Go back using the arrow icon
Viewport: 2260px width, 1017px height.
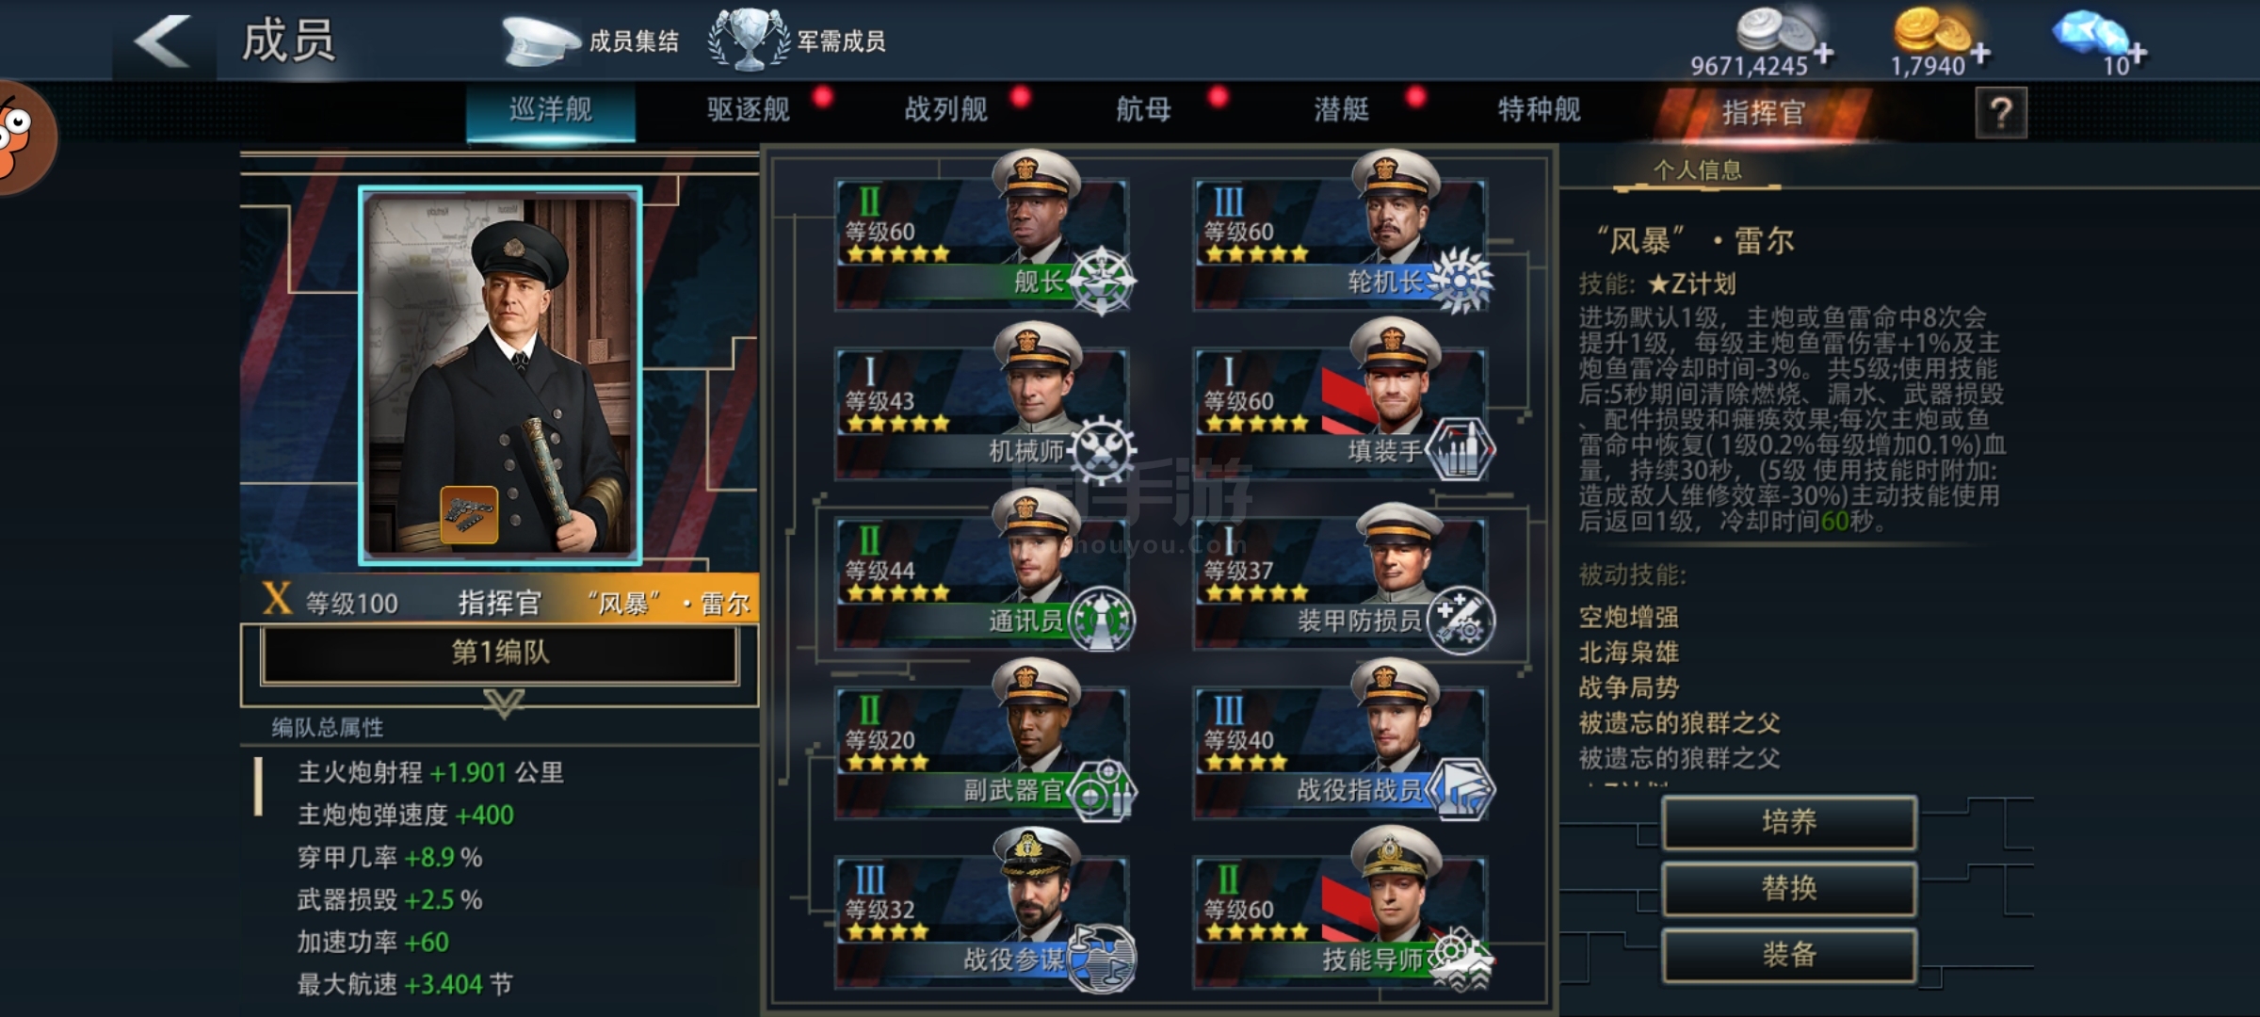(164, 42)
